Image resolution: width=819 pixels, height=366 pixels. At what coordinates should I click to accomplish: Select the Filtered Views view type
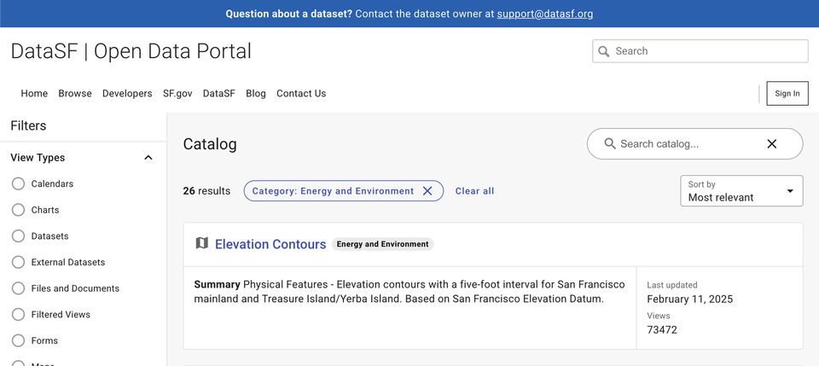[x=18, y=314]
